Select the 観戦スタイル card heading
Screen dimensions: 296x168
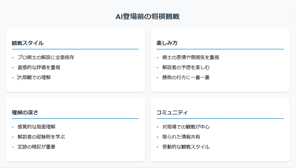click(28, 43)
